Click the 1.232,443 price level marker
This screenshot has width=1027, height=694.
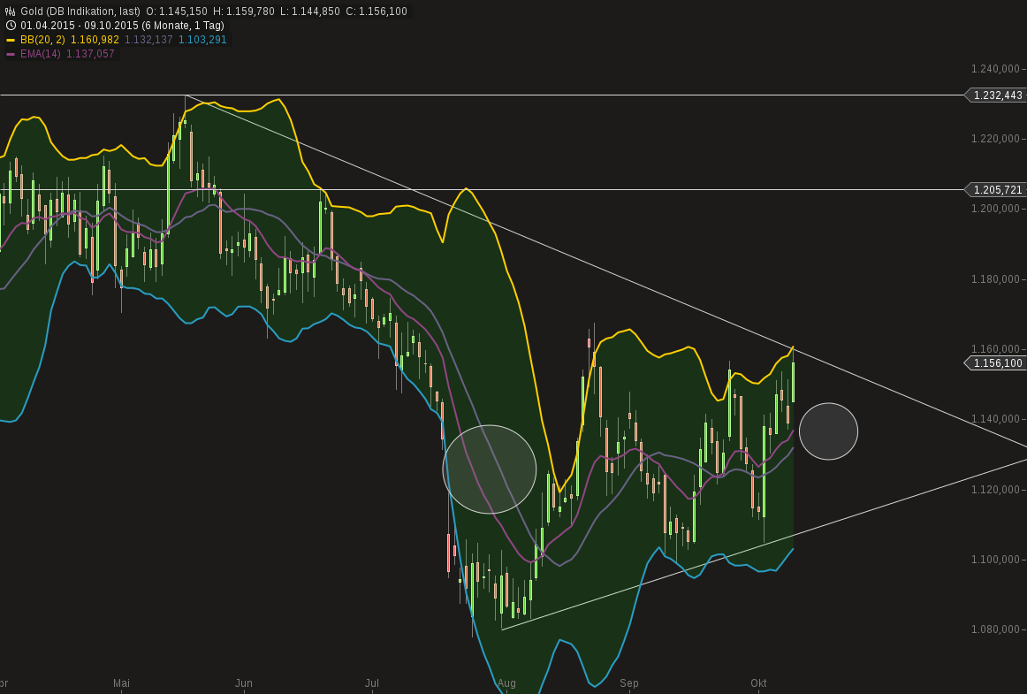[x=996, y=95]
